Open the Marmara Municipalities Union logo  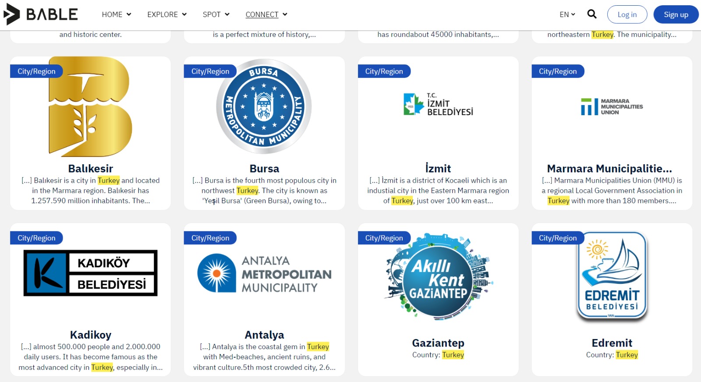[x=612, y=106]
